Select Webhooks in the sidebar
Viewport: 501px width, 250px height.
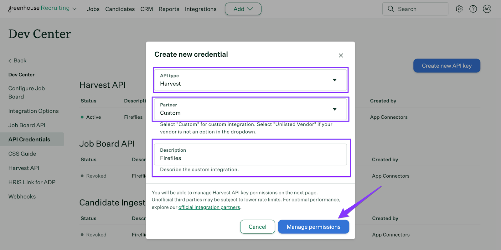tap(22, 196)
